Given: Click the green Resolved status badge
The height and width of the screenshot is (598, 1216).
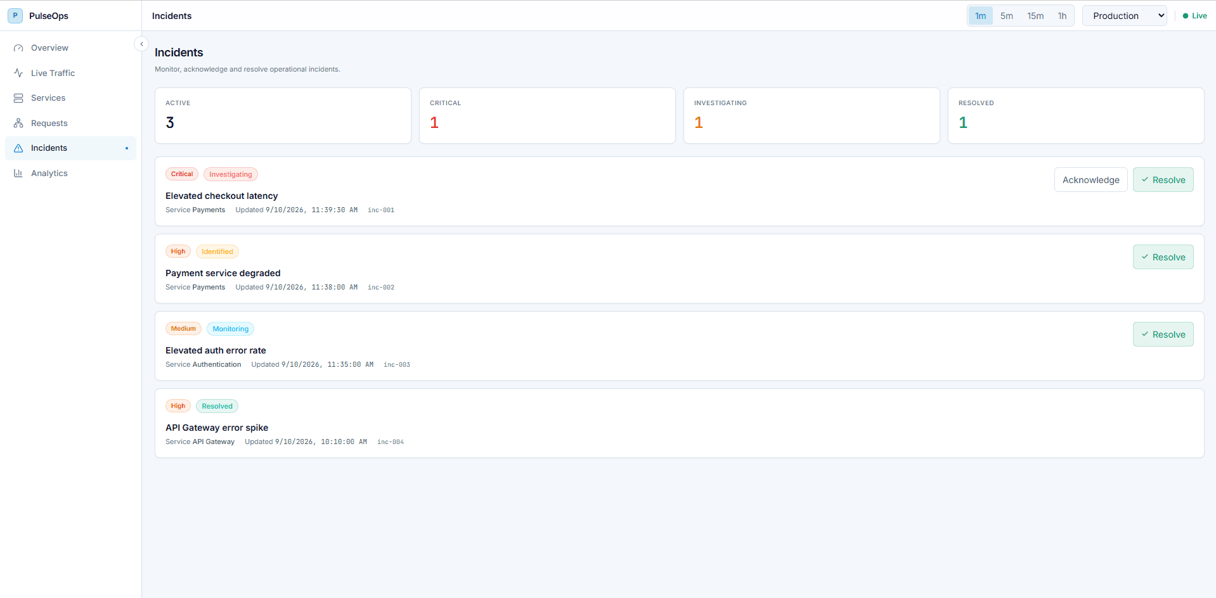Looking at the screenshot, I should click(217, 406).
